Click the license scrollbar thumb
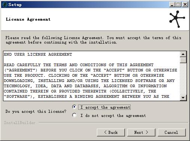 pyautogui.click(x=183, y=60)
